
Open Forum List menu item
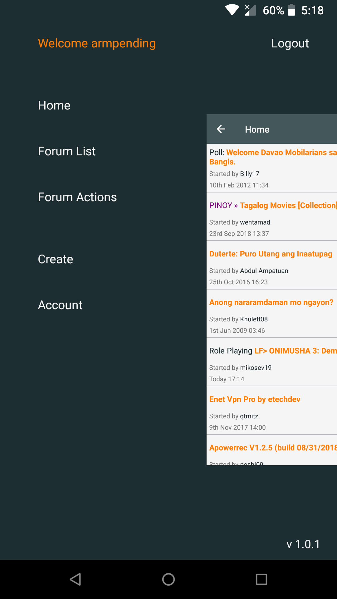tap(66, 151)
